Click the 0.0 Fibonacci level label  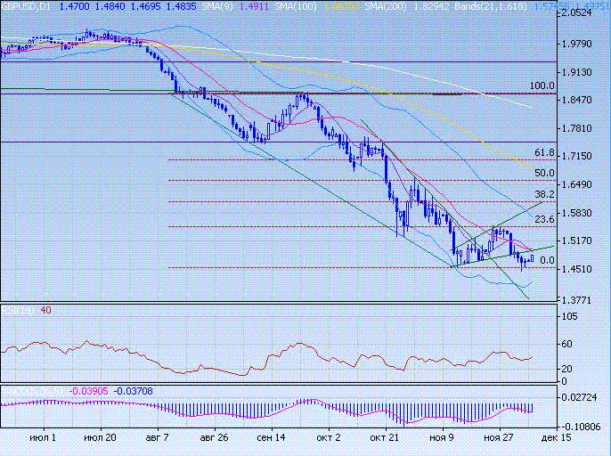pos(548,261)
